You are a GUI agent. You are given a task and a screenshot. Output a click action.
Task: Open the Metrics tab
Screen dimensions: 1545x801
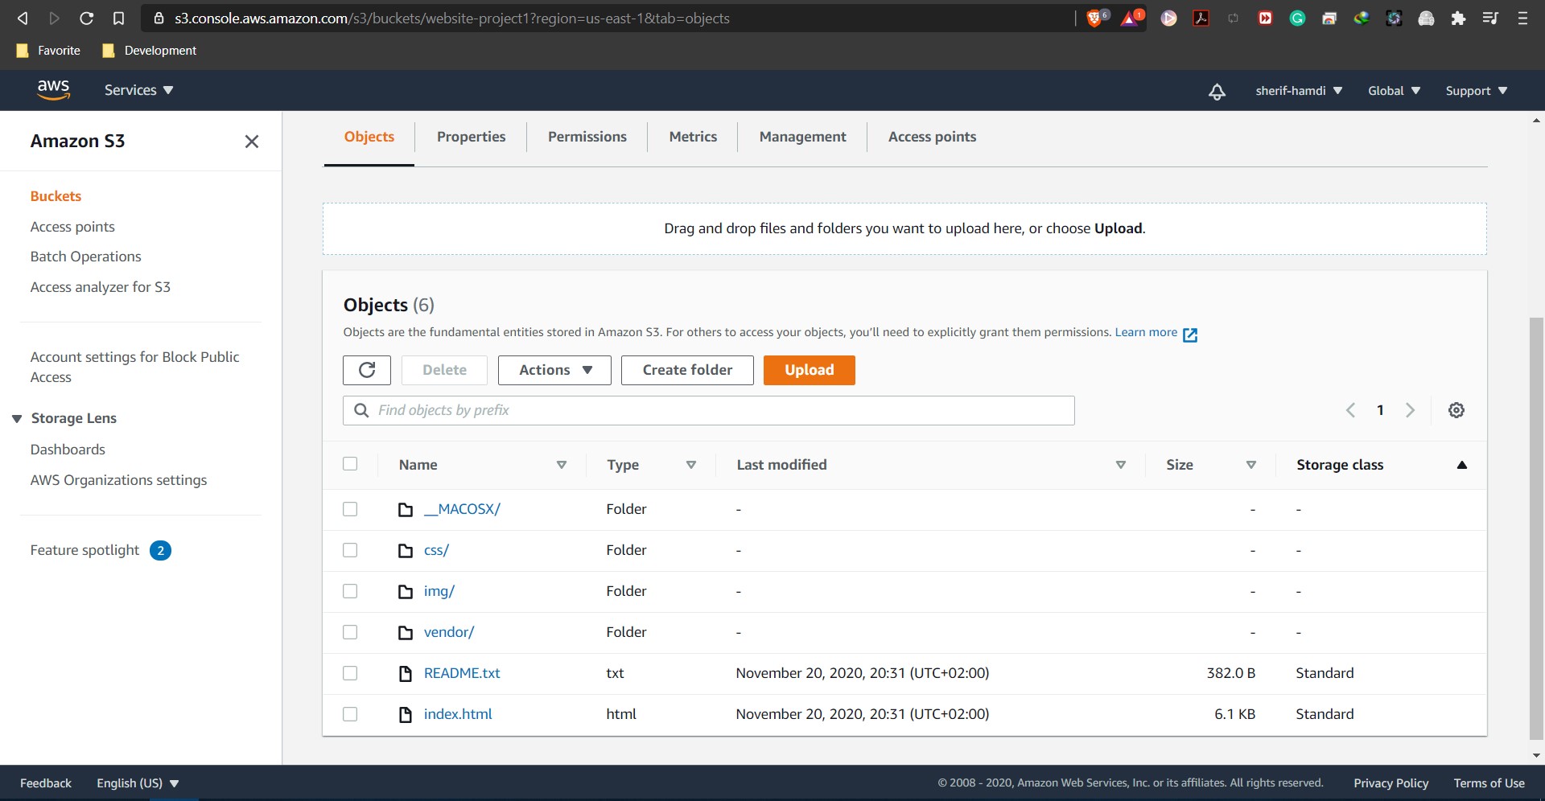click(693, 137)
